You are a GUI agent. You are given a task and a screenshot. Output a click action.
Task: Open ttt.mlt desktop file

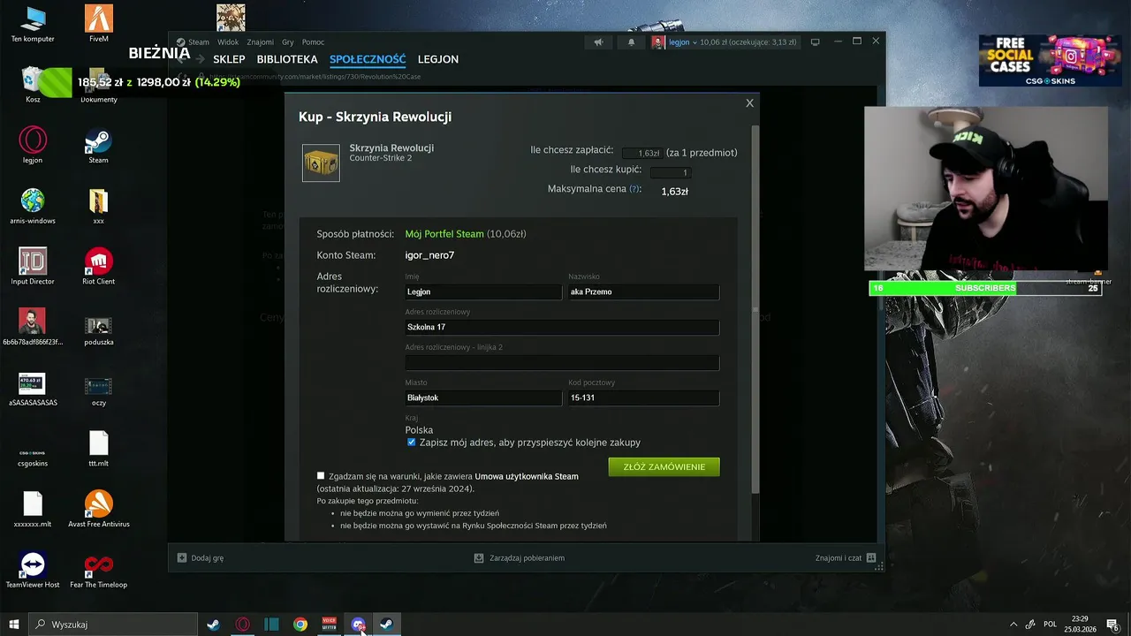98,448
